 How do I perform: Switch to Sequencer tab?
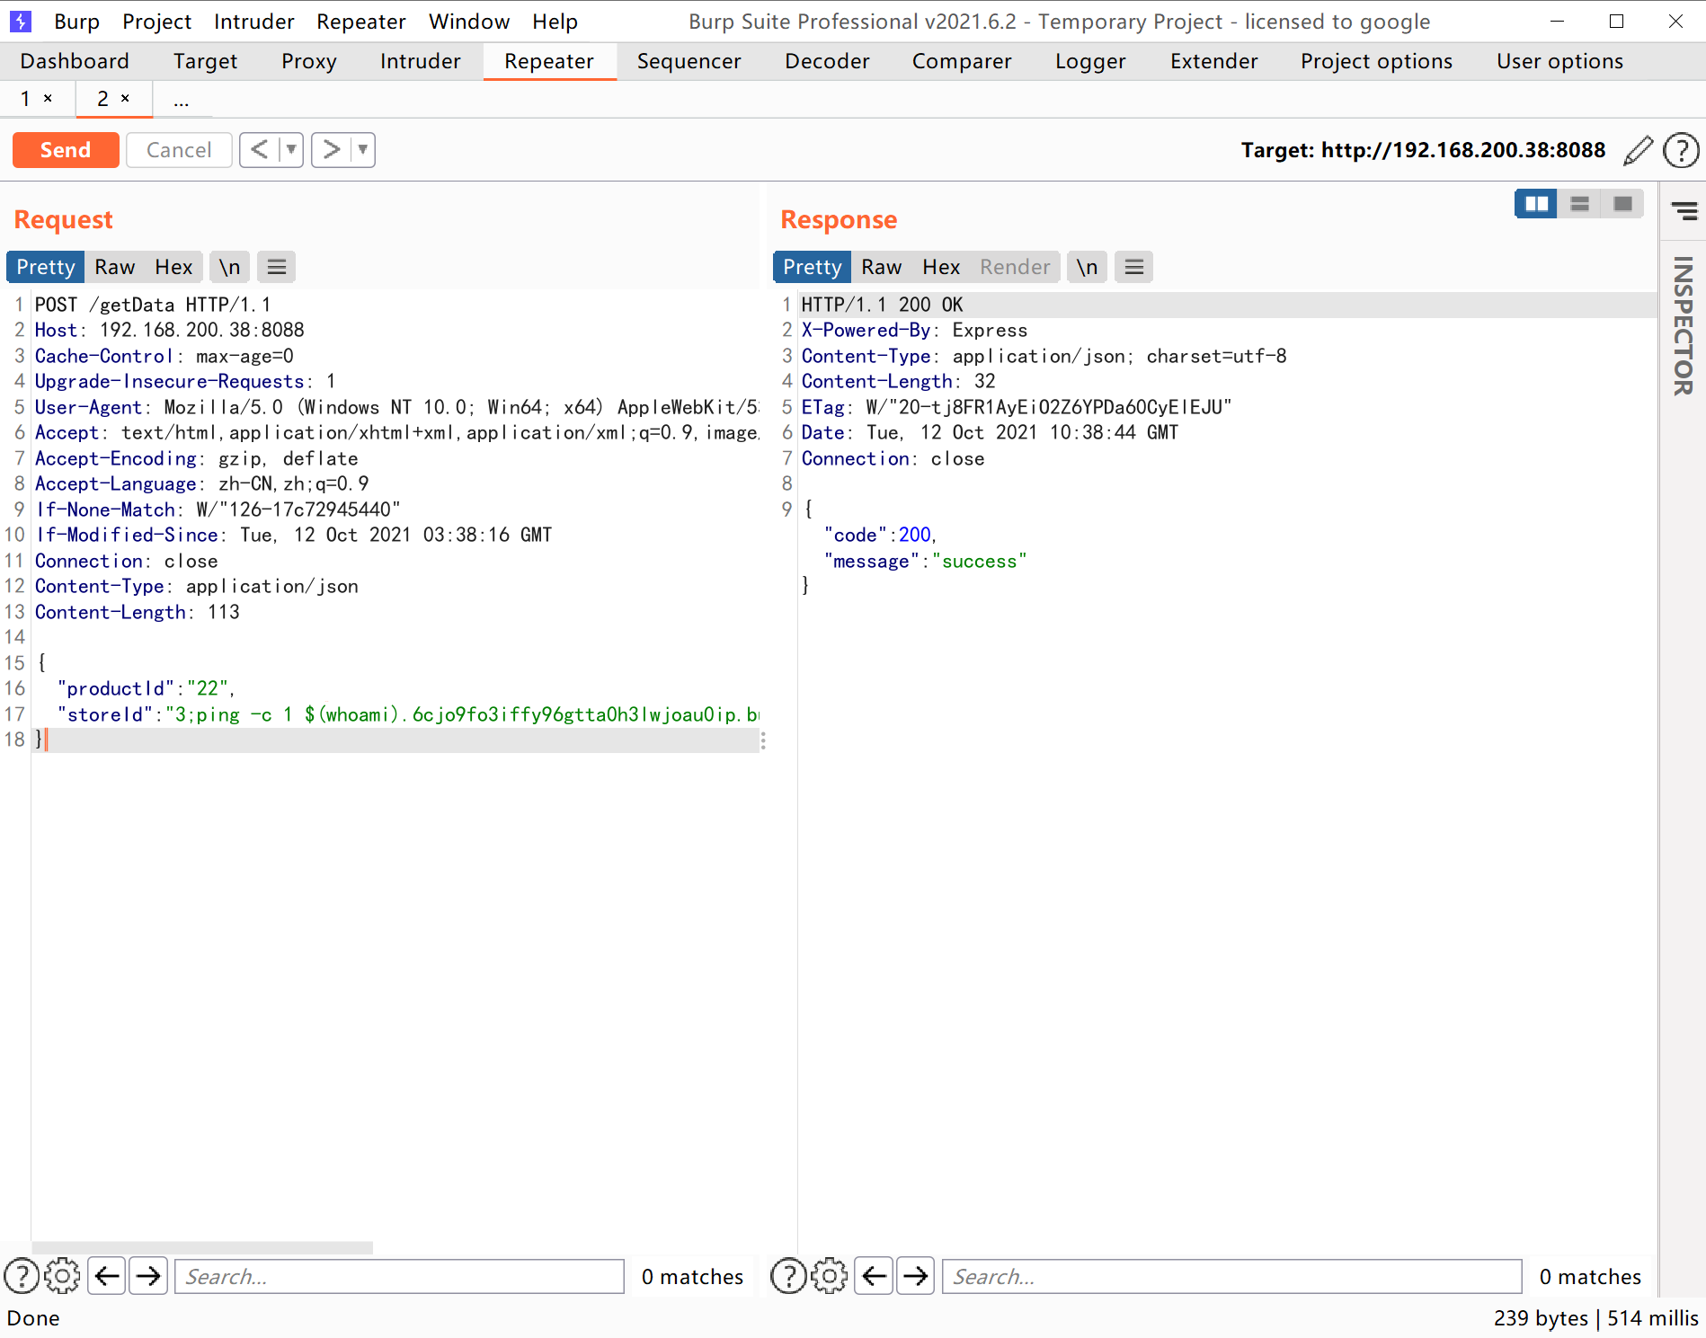click(x=689, y=61)
